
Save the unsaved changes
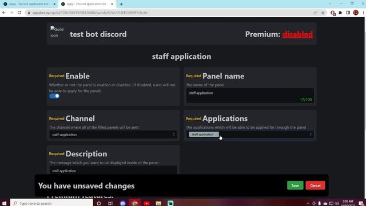click(x=295, y=185)
